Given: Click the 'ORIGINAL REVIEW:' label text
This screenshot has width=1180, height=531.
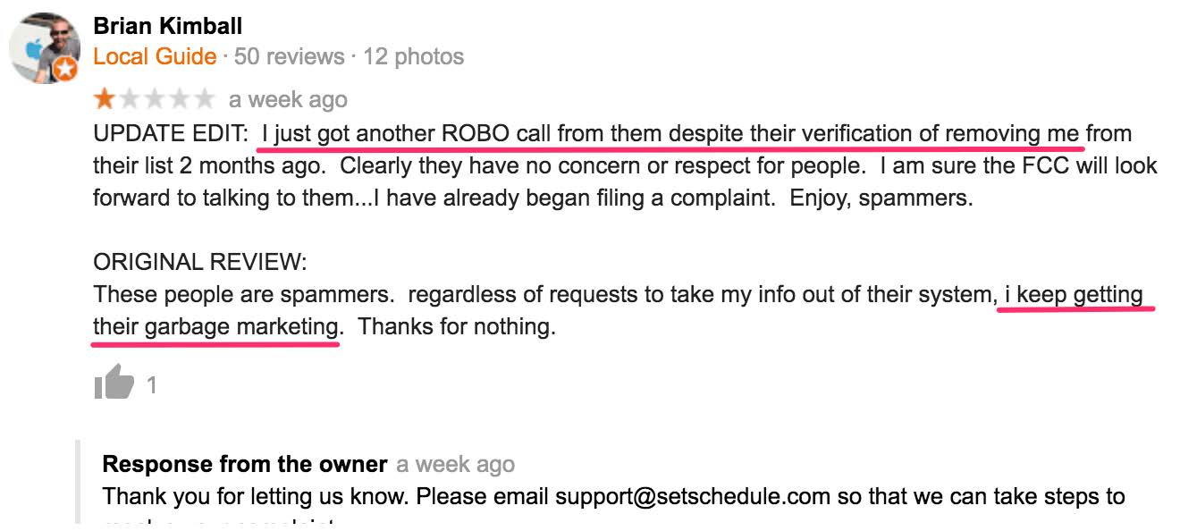Looking at the screenshot, I should [x=200, y=263].
